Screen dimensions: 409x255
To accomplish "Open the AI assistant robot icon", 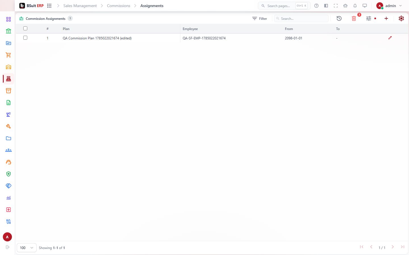I will 345,6.
